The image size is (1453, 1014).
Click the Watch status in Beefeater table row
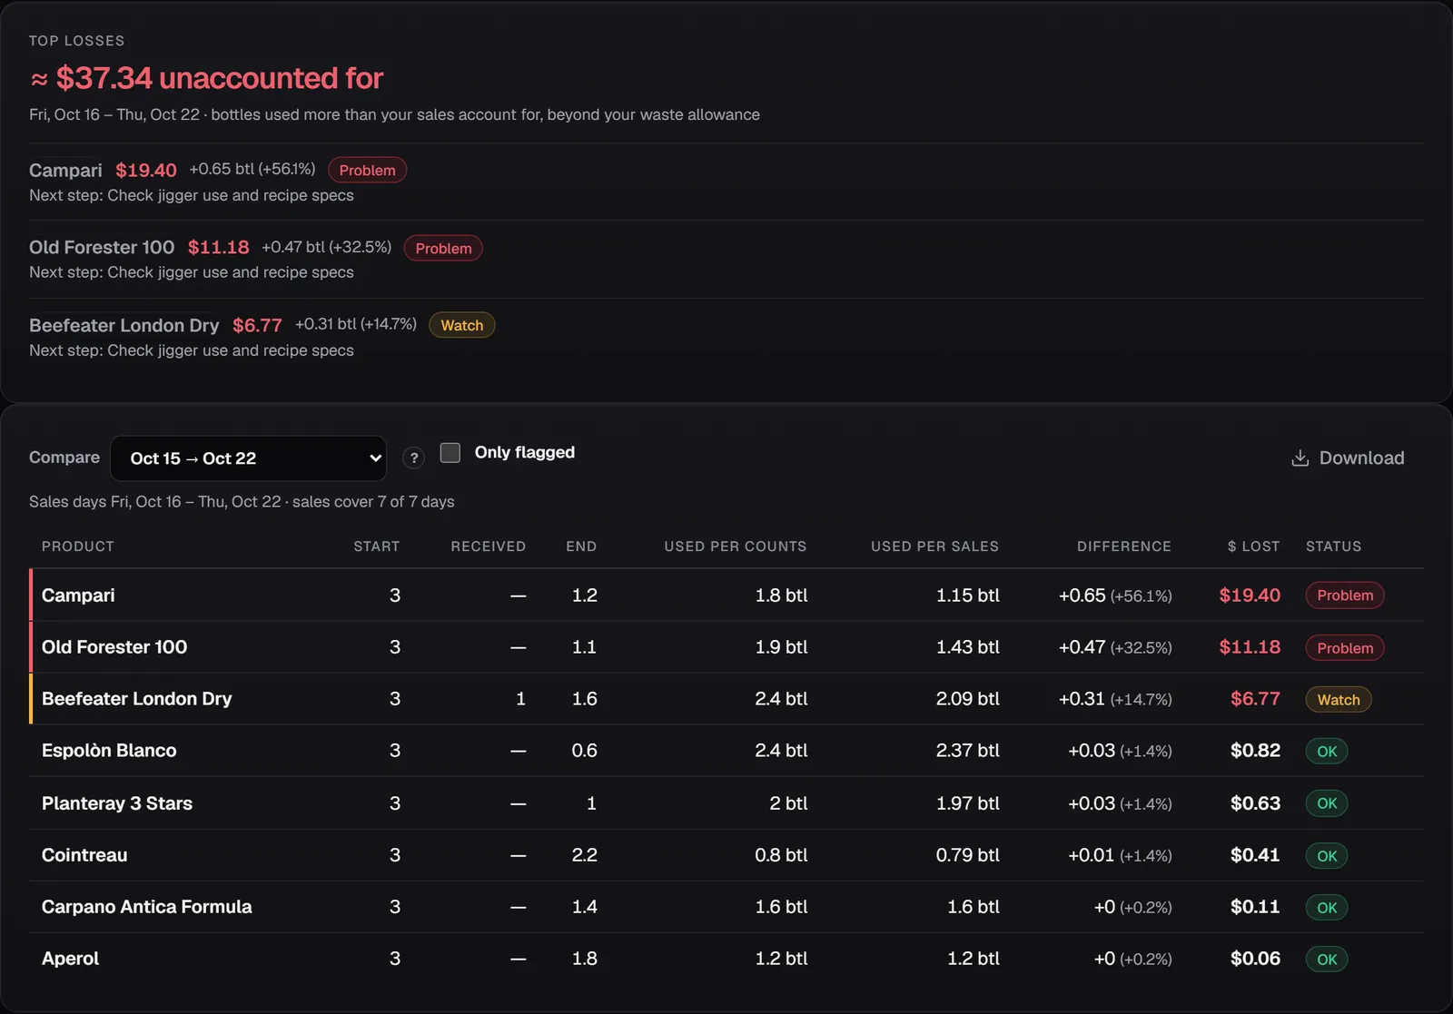tap(1339, 700)
